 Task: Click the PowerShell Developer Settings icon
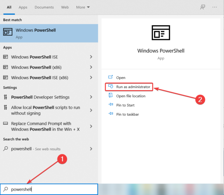coord(5,97)
